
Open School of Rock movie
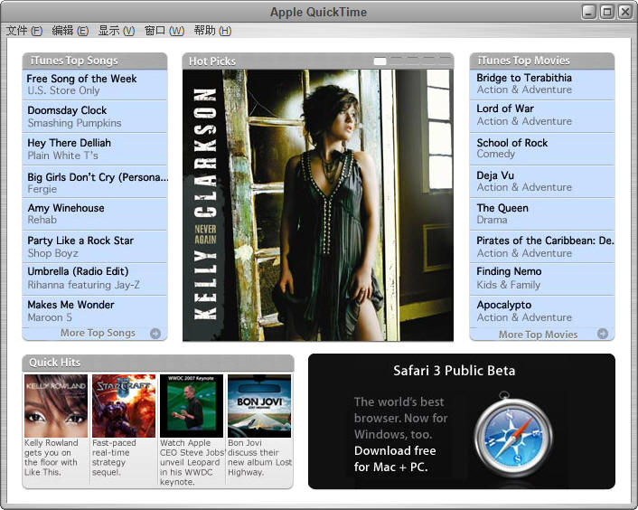pos(542,148)
